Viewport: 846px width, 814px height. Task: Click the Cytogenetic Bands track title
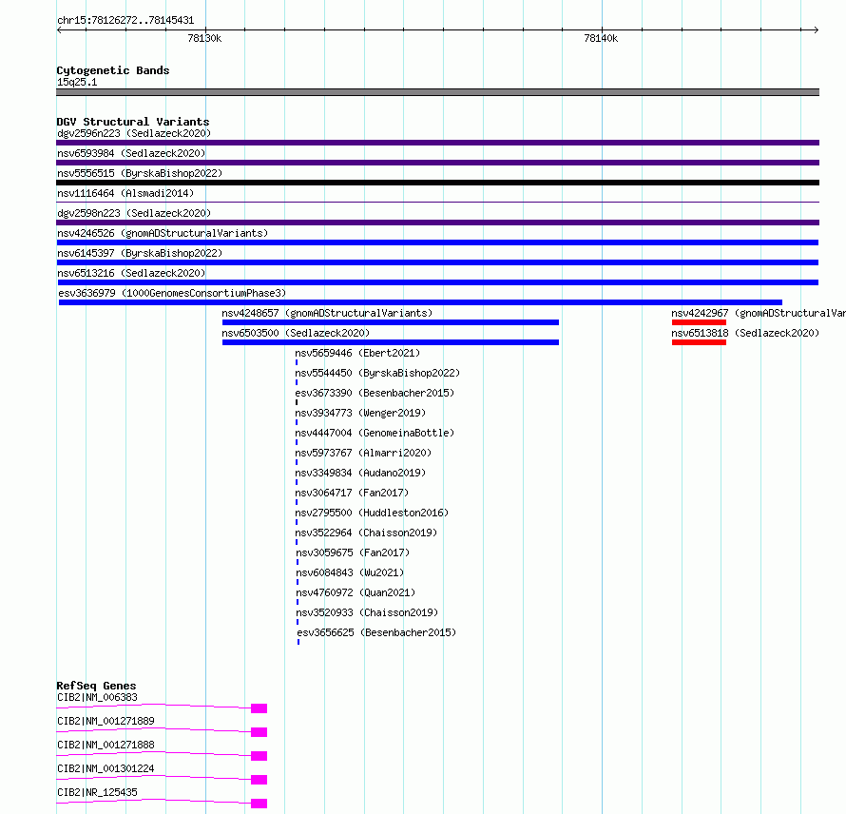pos(113,70)
